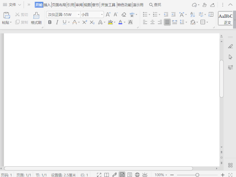Image resolution: width=236 pixels, height=177 pixels.
Task: Switch to the 页面布局 tab
Action: click(59, 5)
